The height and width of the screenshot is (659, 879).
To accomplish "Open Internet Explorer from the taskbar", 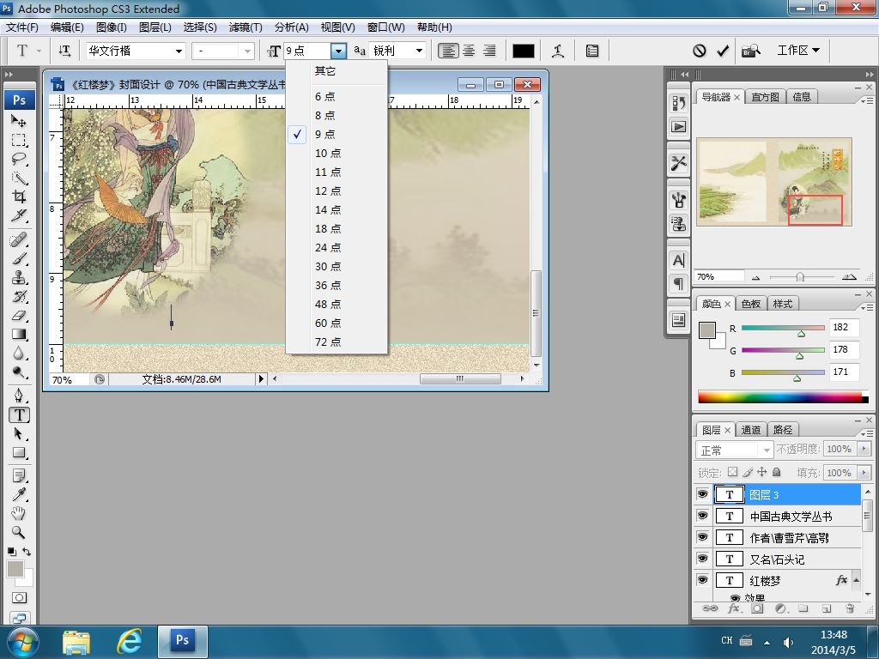I will (x=130, y=642).
